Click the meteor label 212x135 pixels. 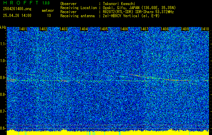pos(48,10)
